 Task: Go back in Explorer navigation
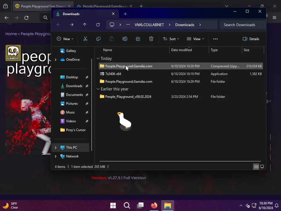58,24
